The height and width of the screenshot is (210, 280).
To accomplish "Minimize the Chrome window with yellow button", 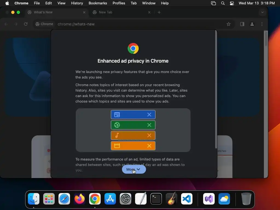I will [x=13, y=12].
